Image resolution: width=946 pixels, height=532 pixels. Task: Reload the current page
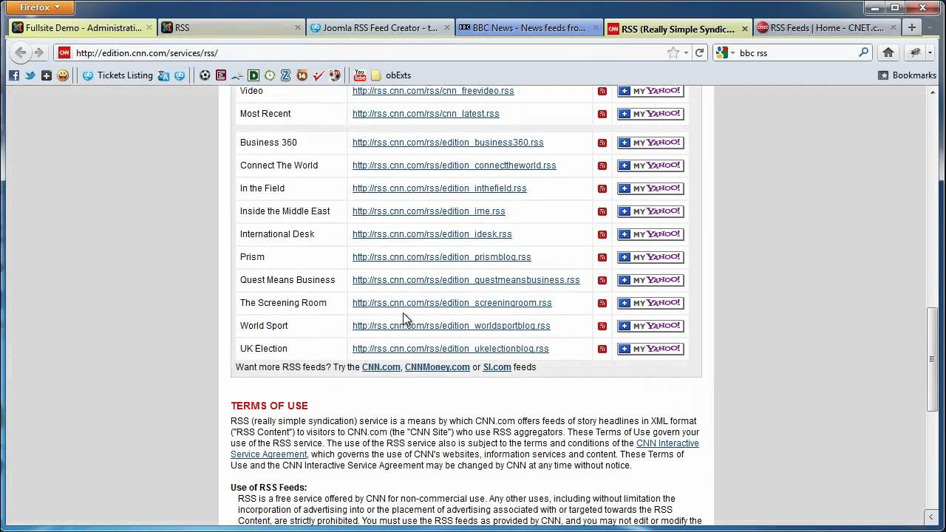(699, 52)
